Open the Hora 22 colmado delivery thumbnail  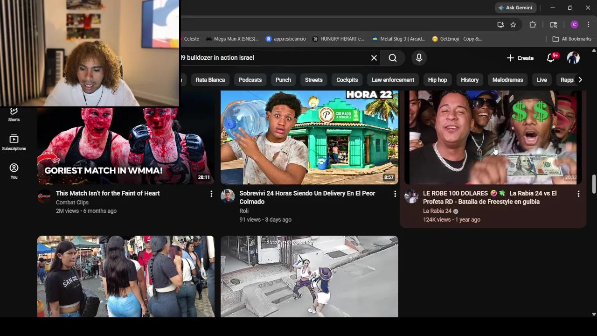click(x=309, y=137)
